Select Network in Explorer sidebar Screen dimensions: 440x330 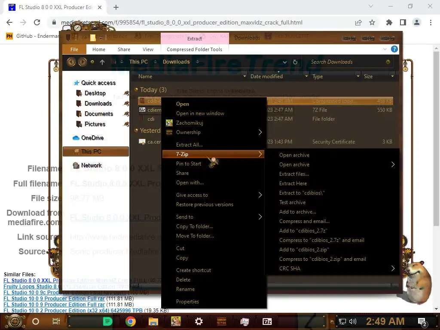(91, 165)
